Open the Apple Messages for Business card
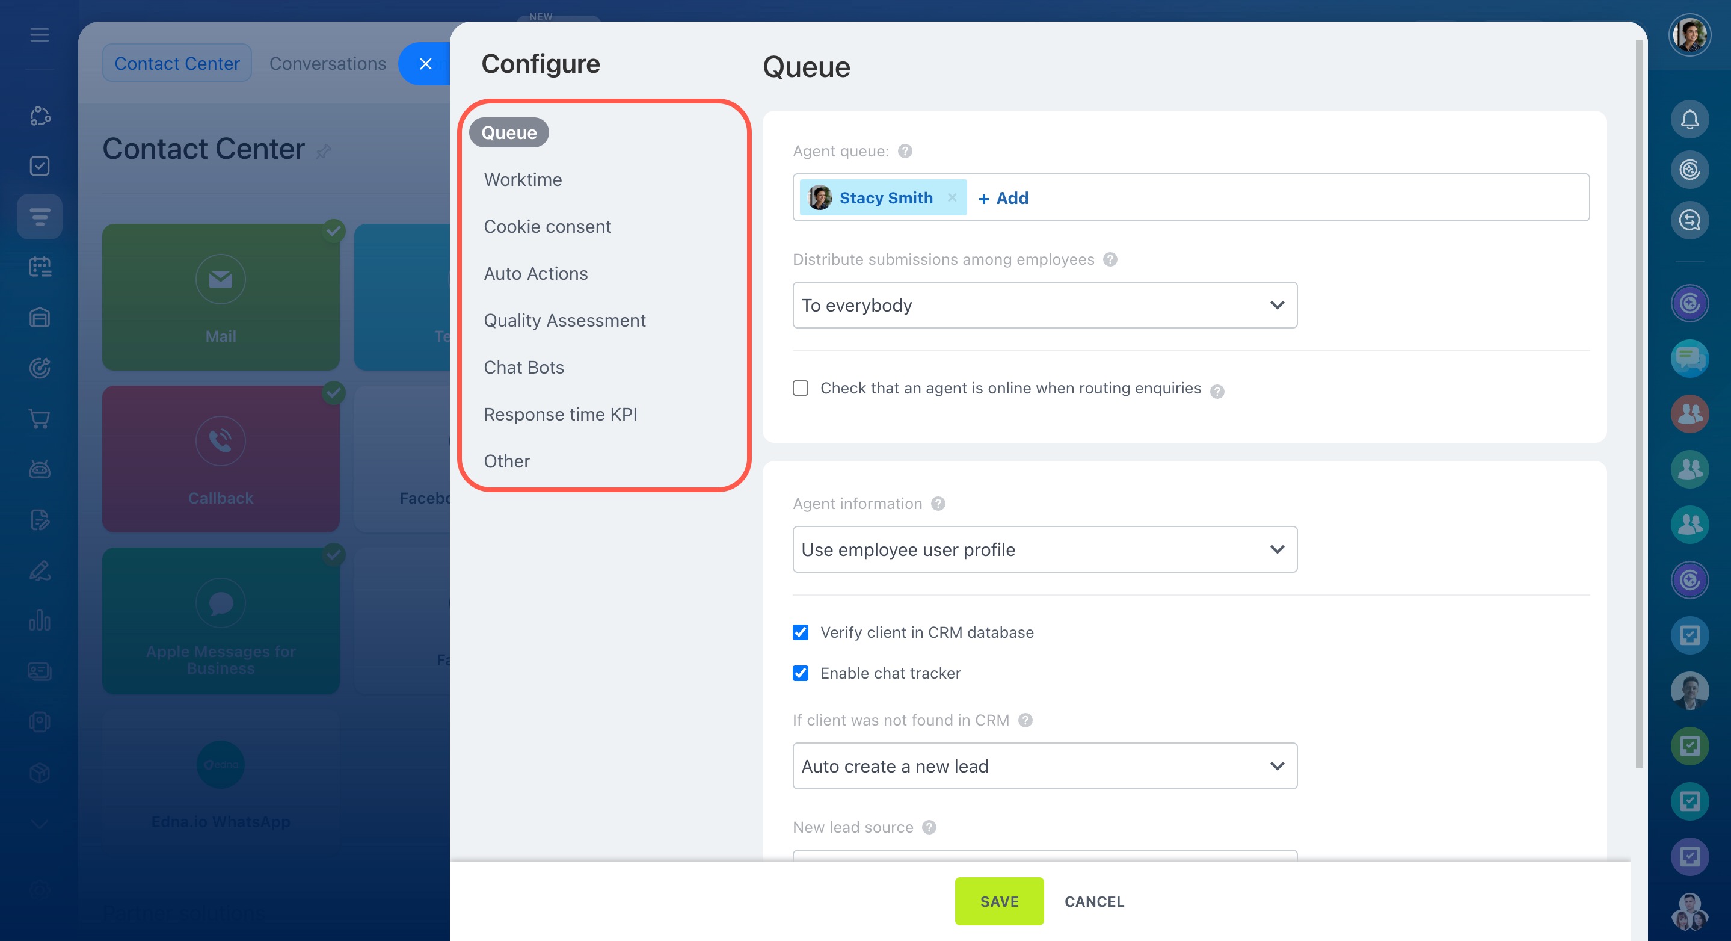1731x941 pixels. (220, 621)
